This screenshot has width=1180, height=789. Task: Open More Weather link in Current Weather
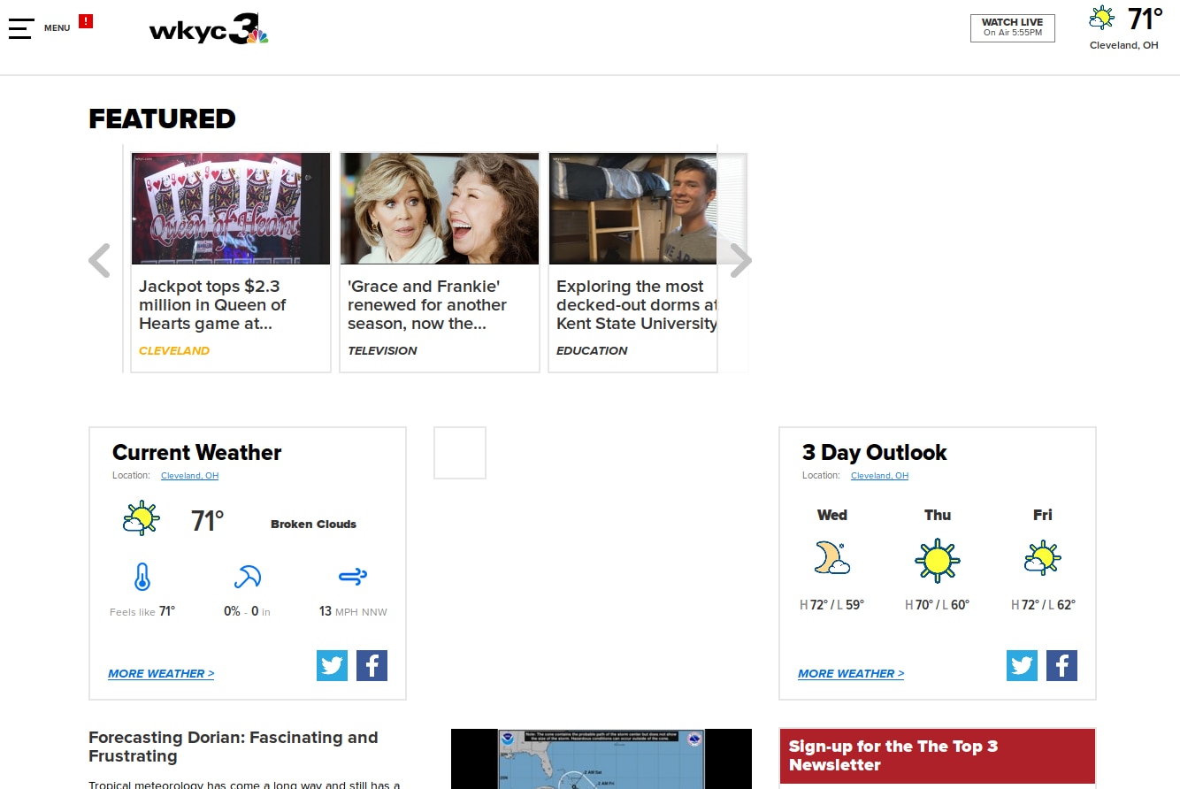[x=161, y=673]
